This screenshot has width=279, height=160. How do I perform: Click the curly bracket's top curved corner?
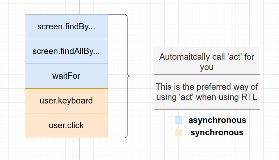126,16
